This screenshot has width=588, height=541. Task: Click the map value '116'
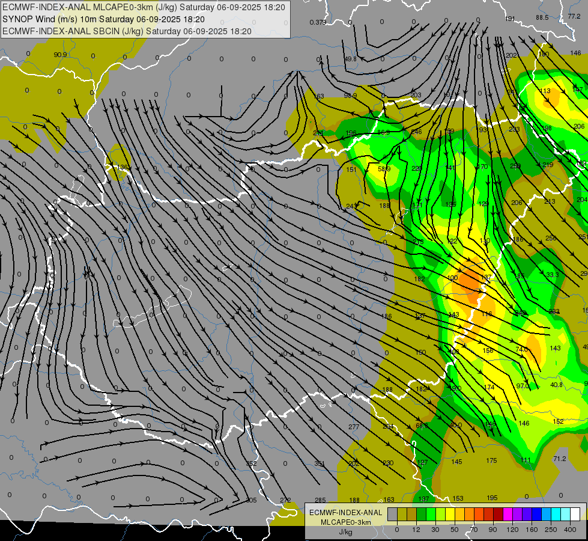tap(486, 314)
